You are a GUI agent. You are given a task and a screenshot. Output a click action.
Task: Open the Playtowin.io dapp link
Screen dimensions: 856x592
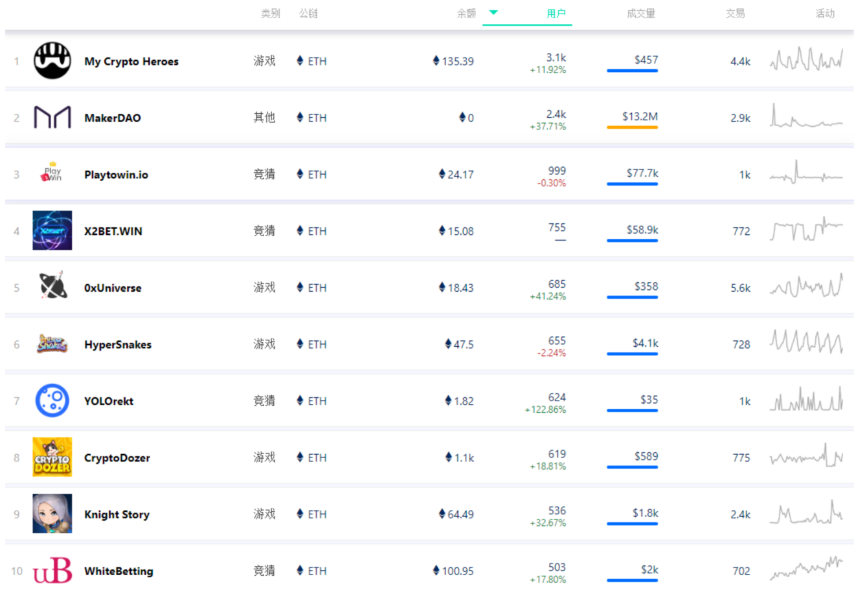click(117, 175)
